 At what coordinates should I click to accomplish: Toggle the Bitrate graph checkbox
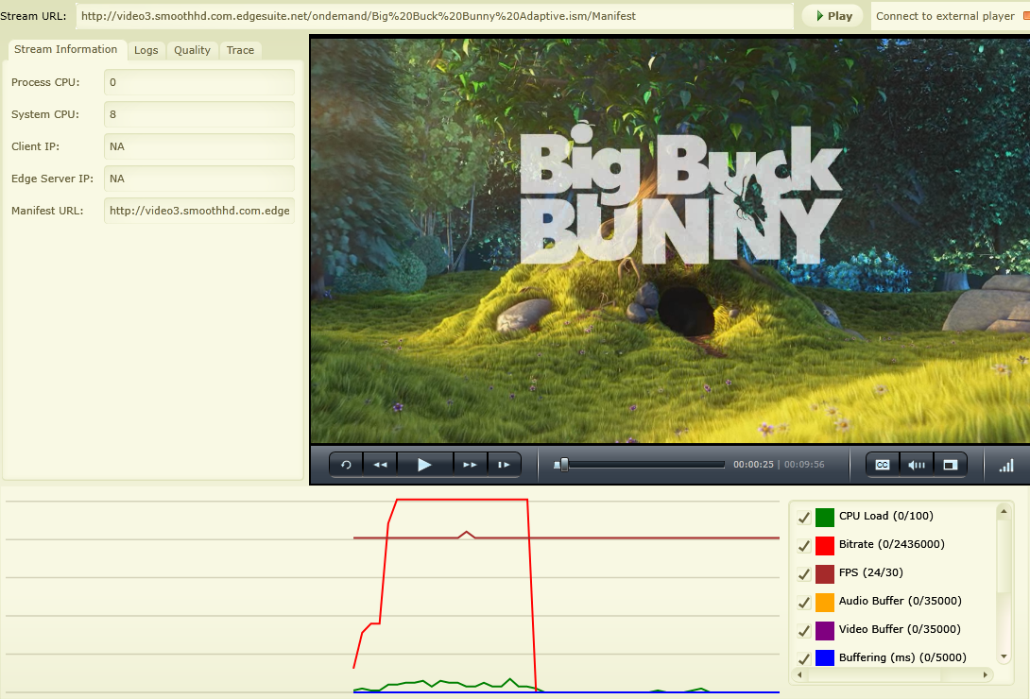pyautogui.click(x=803, y=545)
